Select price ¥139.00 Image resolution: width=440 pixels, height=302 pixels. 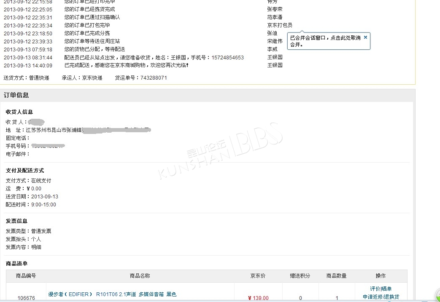tap(258, 298)
